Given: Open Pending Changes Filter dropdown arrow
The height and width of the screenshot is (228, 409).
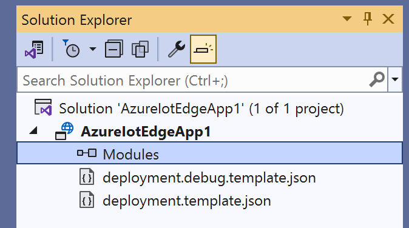Looking at the screenshot, I should coord(93,49).
